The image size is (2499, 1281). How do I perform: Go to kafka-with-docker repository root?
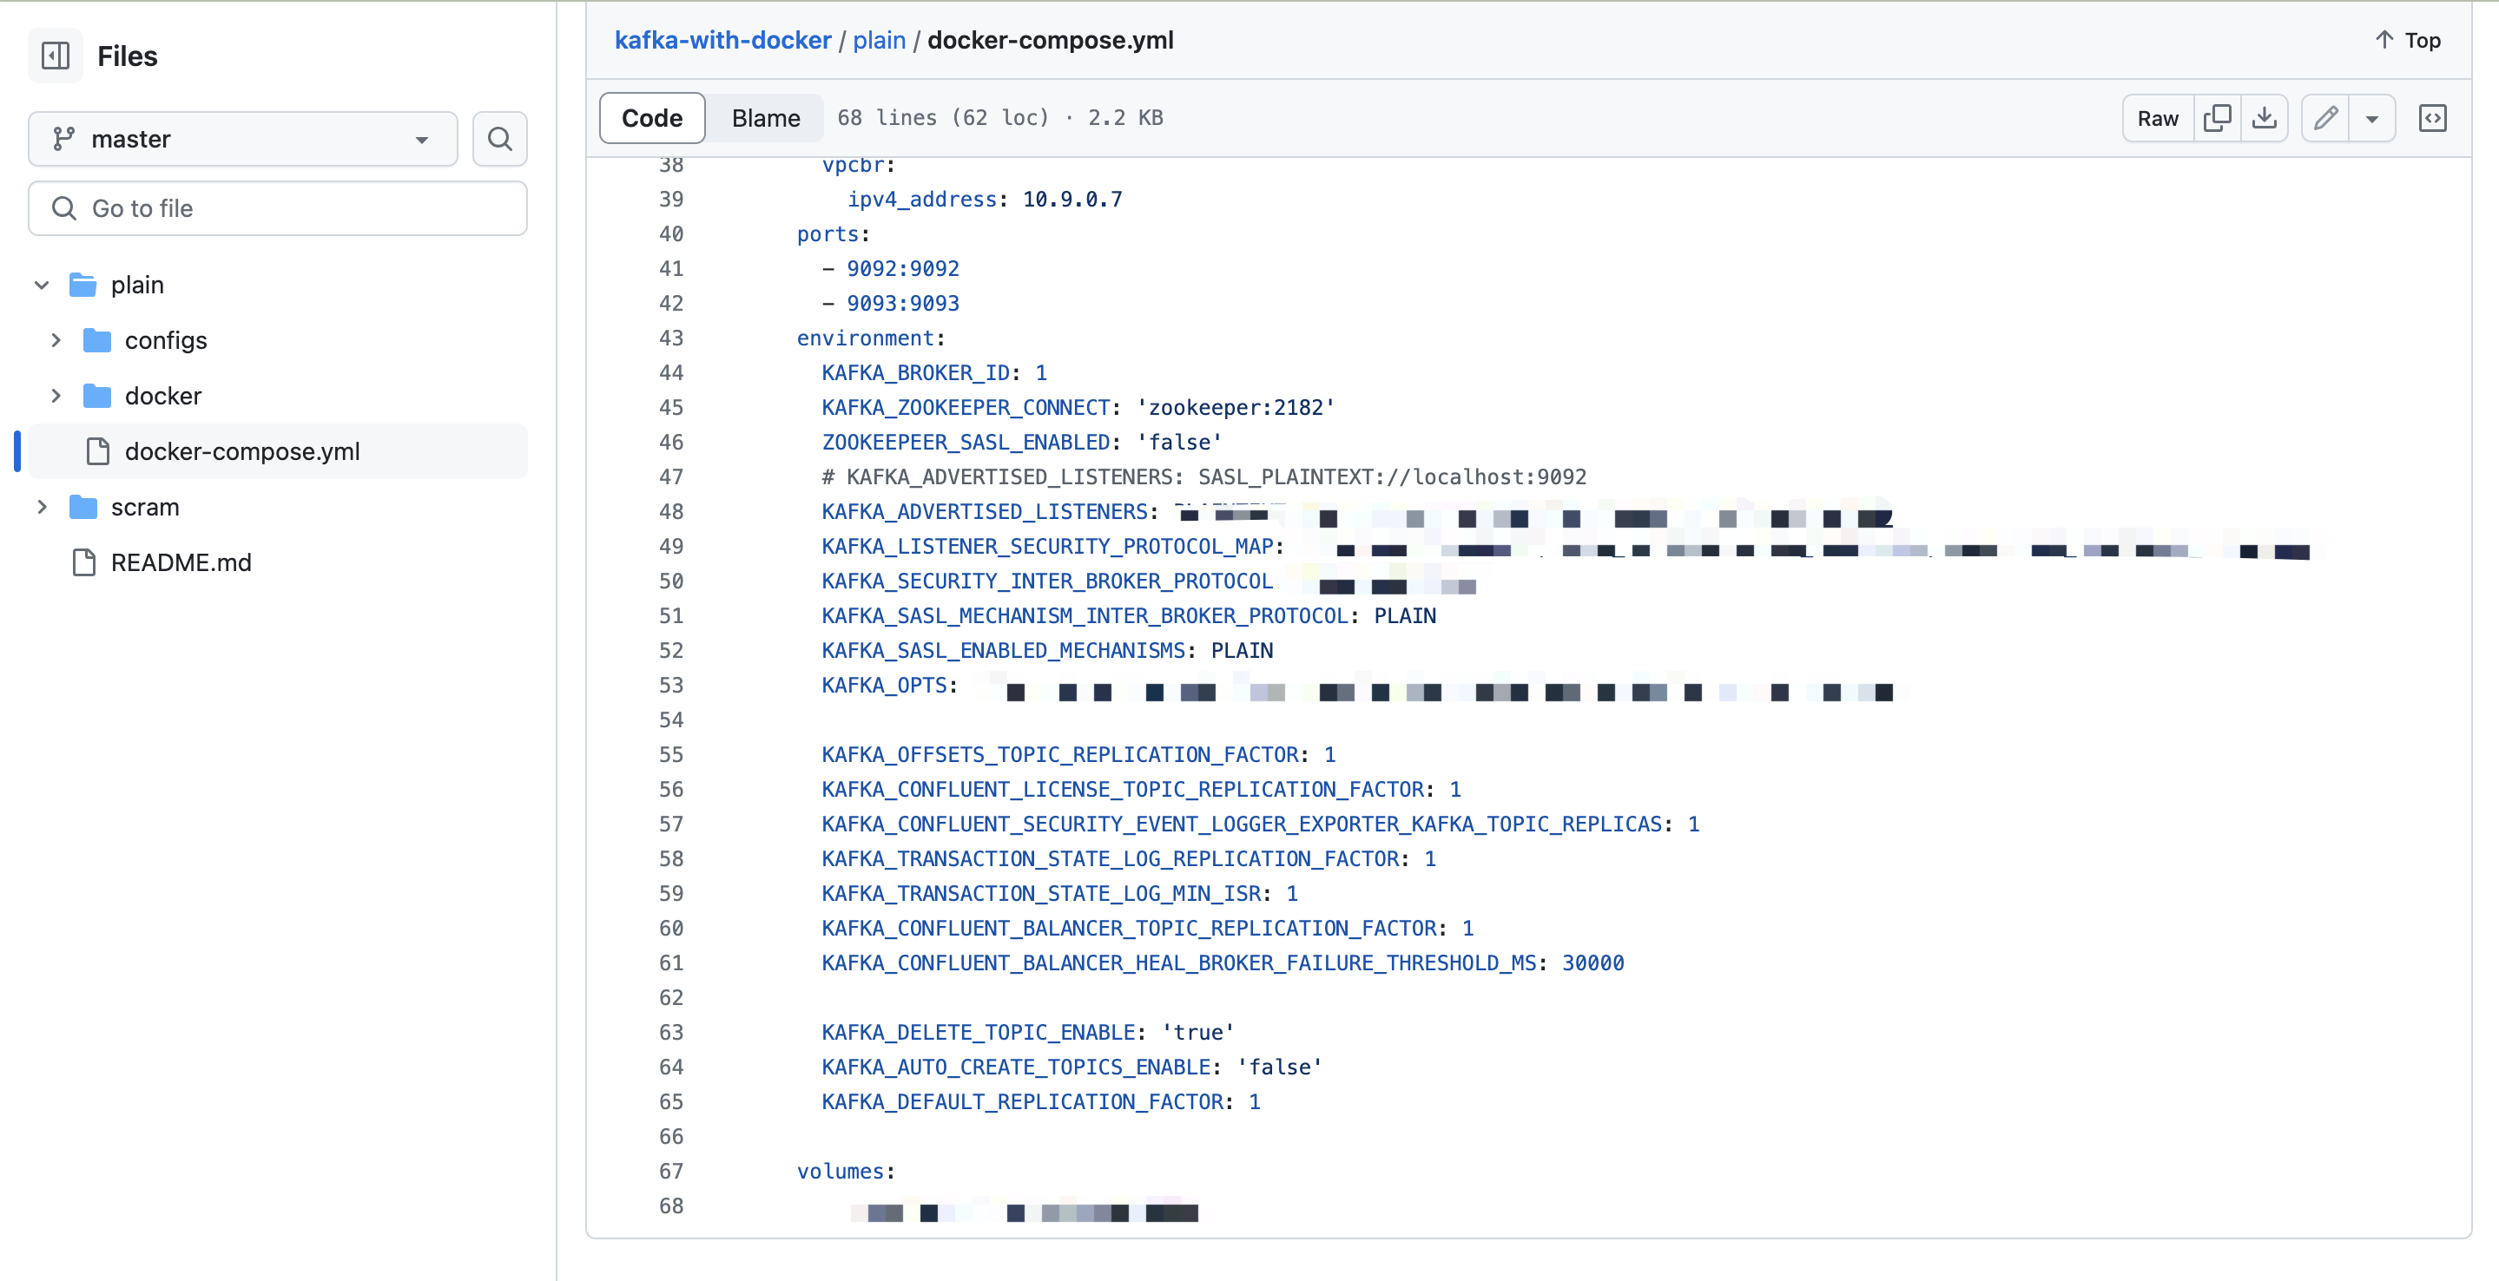(x=722, y=40)
